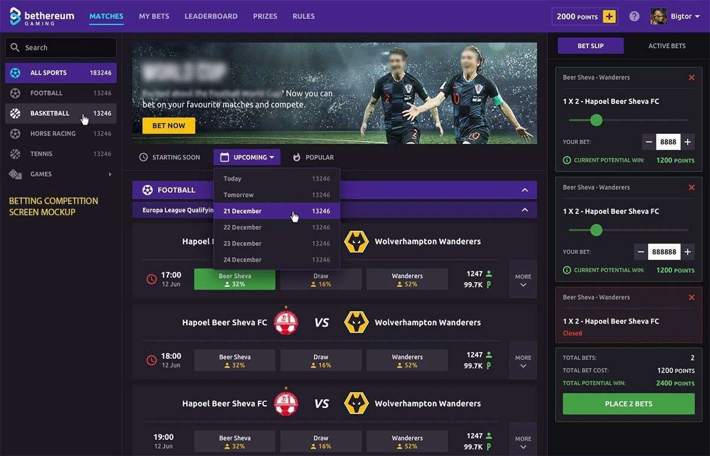Open the Leaderboard page
710x456 pixels.
211,17
